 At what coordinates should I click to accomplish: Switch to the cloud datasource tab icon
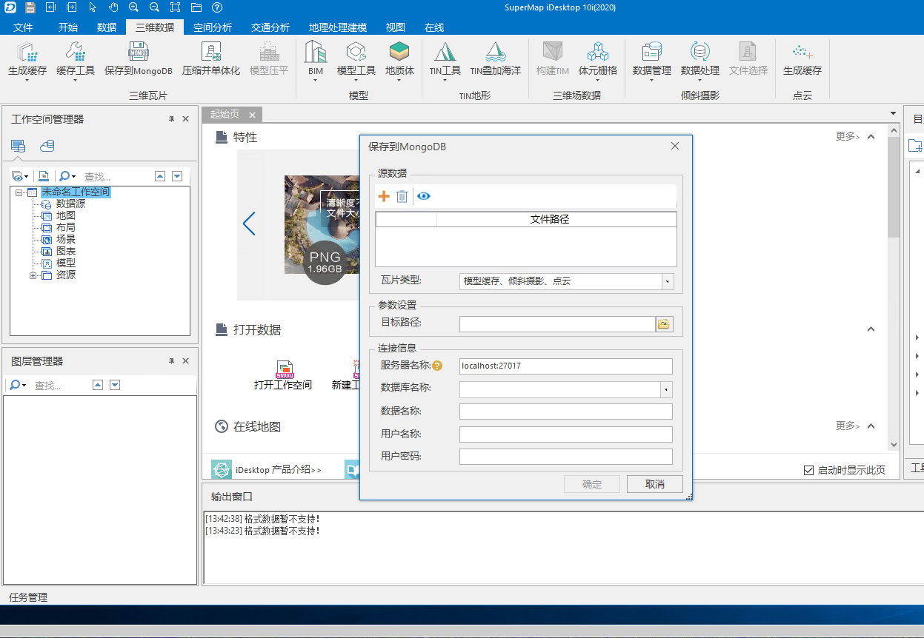(x=47, y=146)
